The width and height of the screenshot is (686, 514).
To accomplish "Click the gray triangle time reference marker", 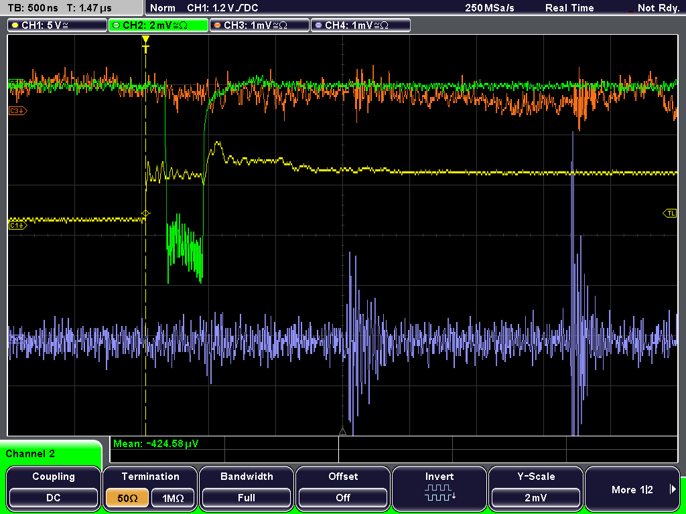I will 342,432.
